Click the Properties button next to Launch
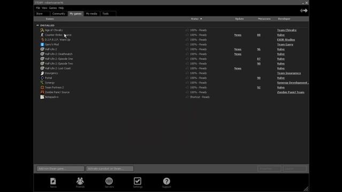 coord(269,169)
